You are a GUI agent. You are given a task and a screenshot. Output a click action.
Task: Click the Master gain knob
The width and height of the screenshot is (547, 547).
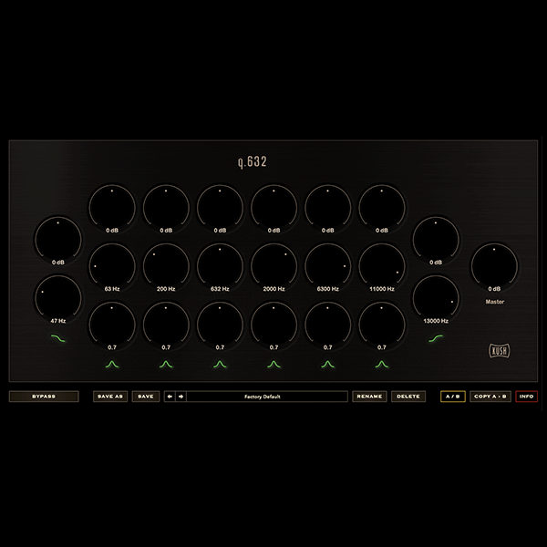tap(494, 266)
